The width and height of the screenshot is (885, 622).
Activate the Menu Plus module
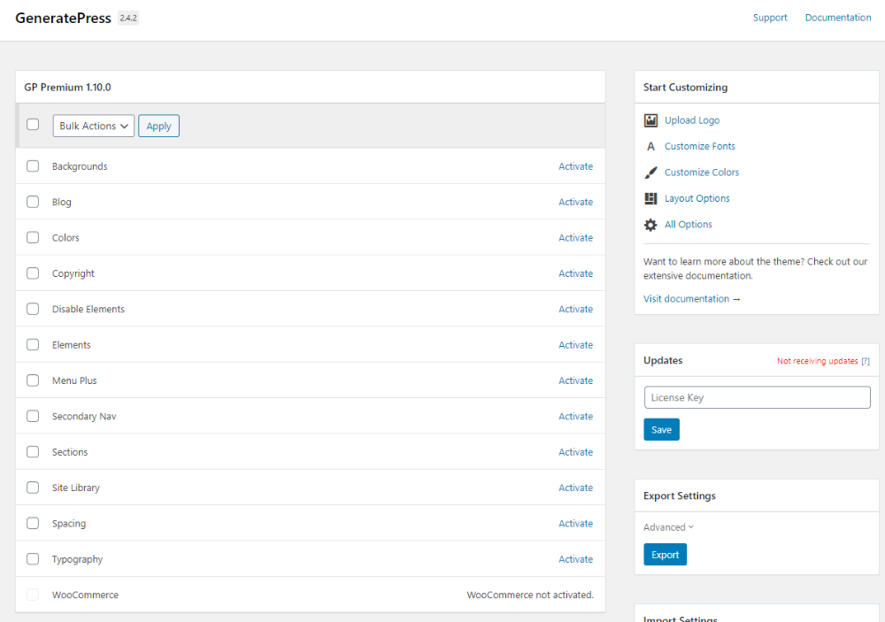576,380
